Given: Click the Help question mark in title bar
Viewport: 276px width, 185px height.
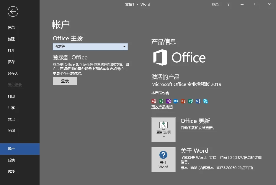Looking at the screenshot, I should [x=228, y=4].
